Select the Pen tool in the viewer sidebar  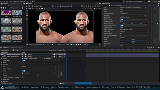pos(27,13)
